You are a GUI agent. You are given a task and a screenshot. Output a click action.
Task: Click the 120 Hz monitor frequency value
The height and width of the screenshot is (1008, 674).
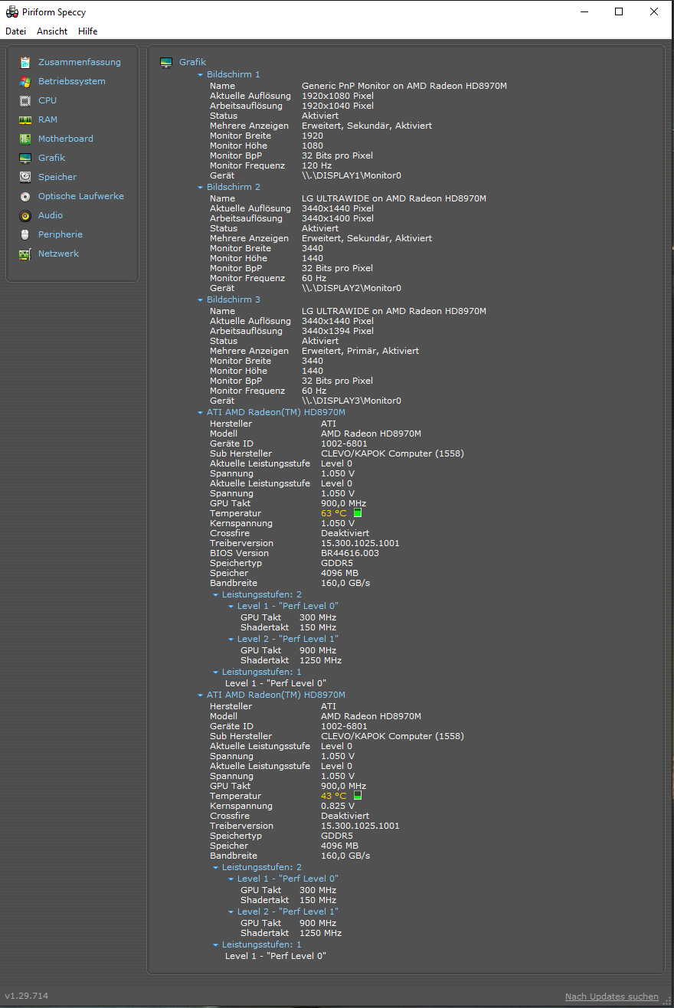point(317,165)
